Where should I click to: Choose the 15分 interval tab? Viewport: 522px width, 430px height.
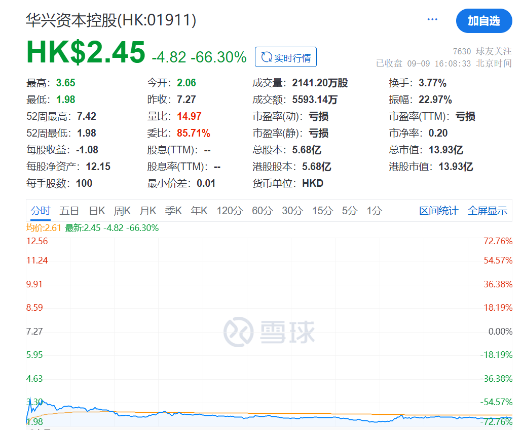click(322, 211)
